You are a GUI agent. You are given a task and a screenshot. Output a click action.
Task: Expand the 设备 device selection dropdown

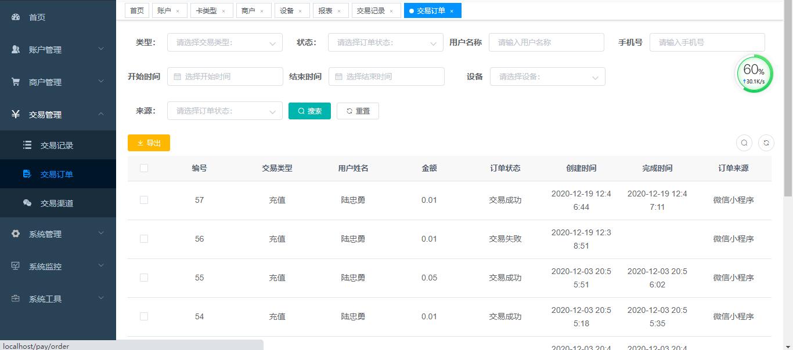coord(546,76)
